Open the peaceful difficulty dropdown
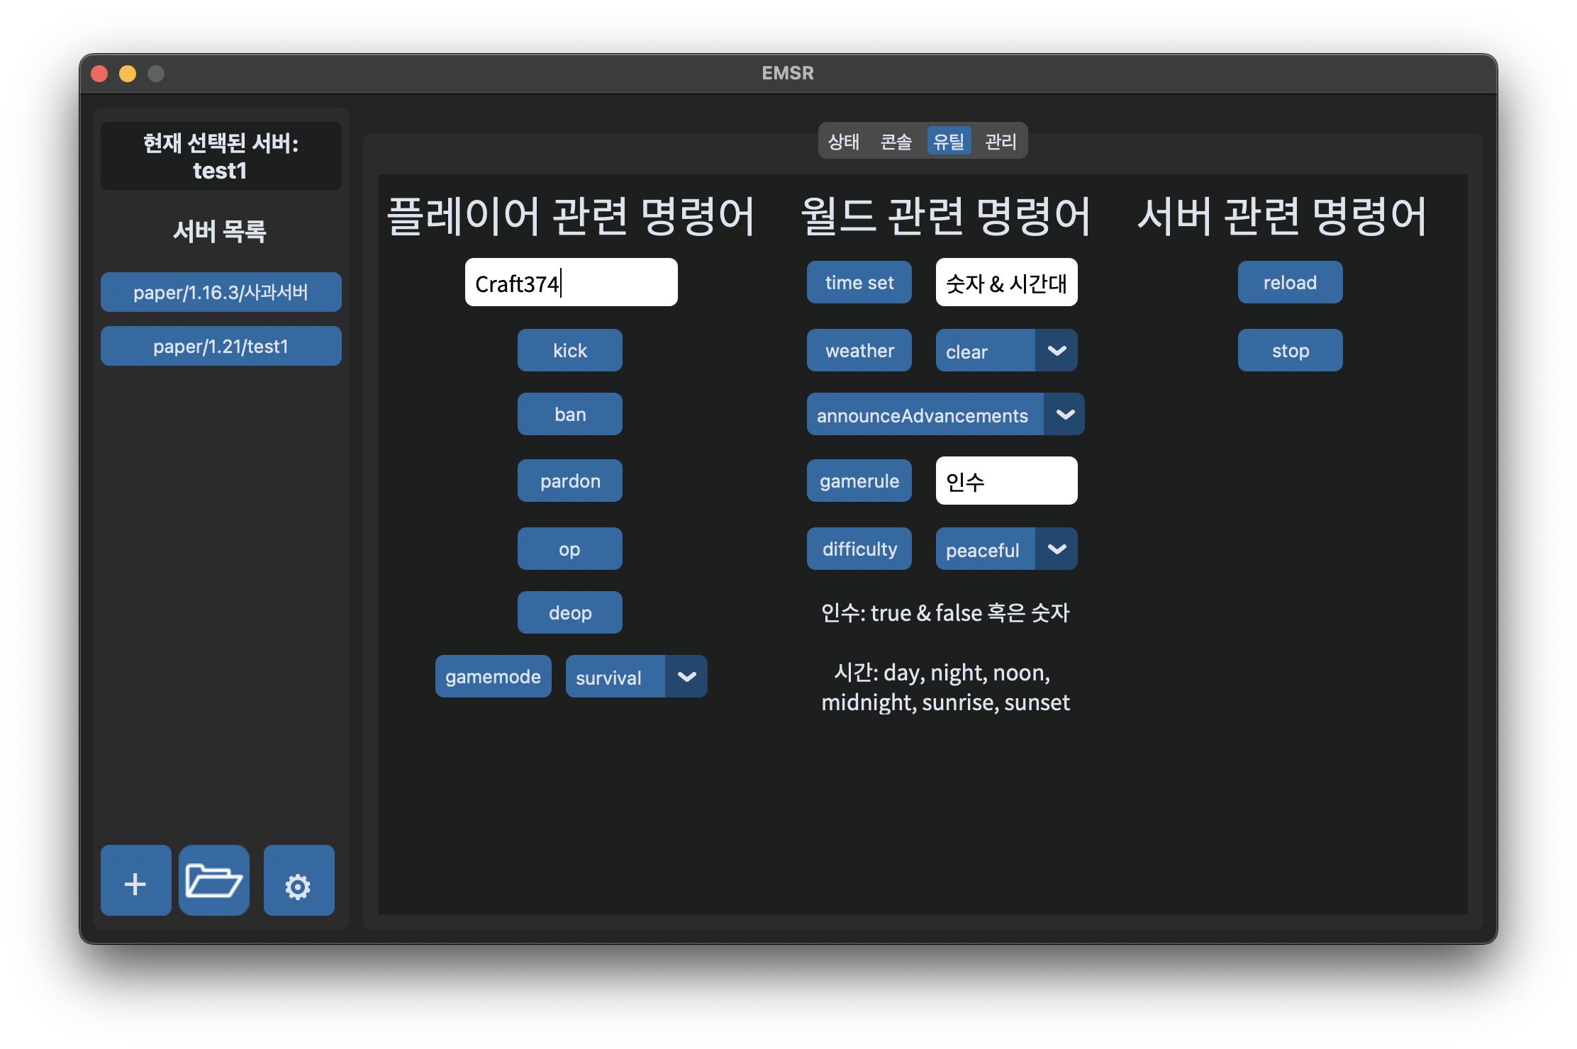This screenshot has width=1577, height=1049. [x=1006, y=549]
